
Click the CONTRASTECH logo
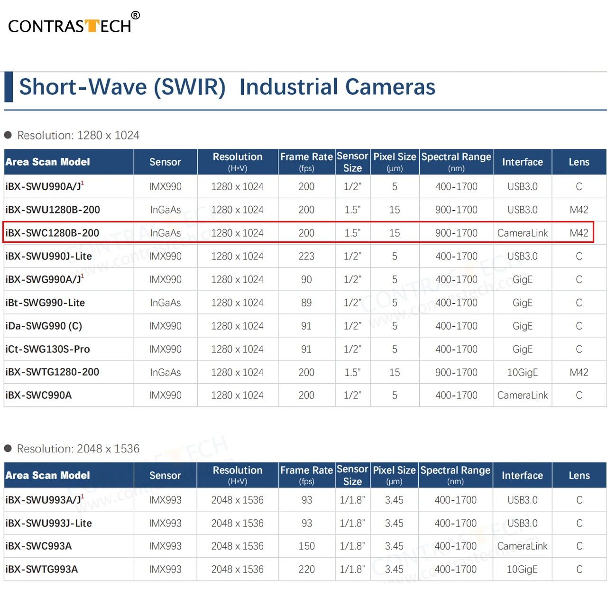[74, 23]
